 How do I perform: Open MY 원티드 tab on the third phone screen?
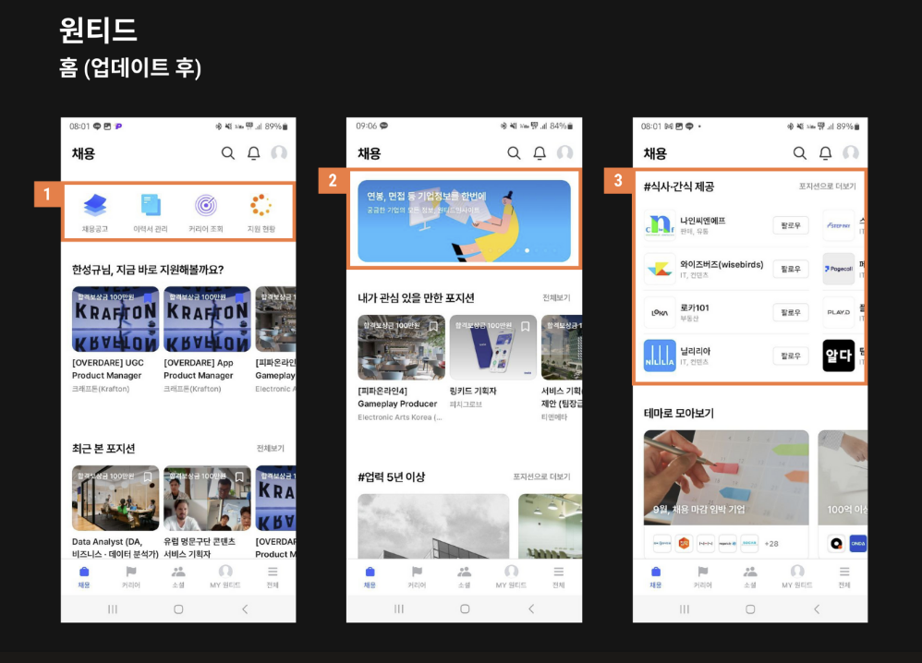(796, 576)
